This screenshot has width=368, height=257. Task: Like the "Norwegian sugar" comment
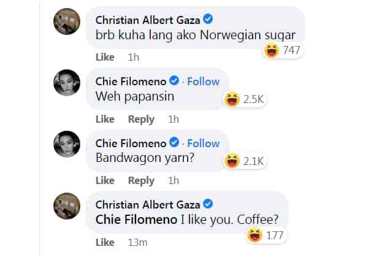[105, 57]
